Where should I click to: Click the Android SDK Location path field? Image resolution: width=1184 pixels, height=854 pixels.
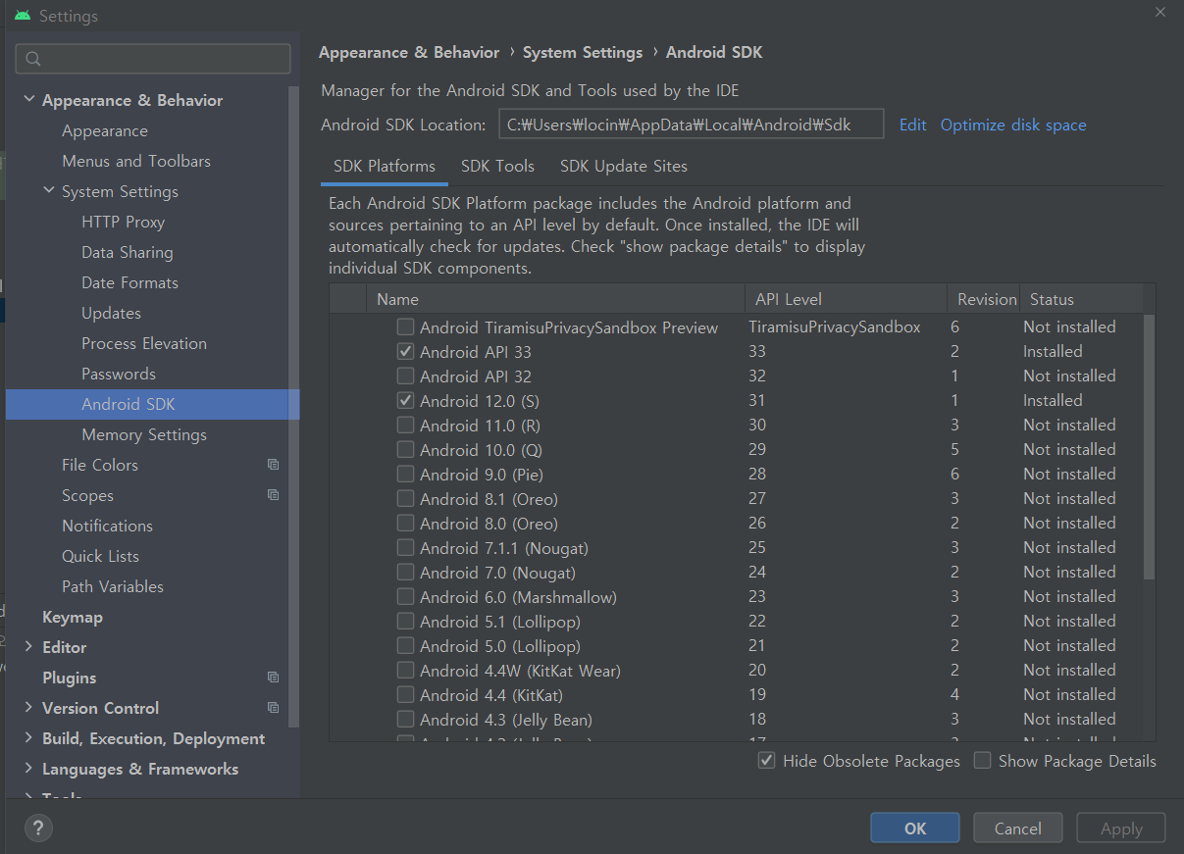(x=692, y=125)
